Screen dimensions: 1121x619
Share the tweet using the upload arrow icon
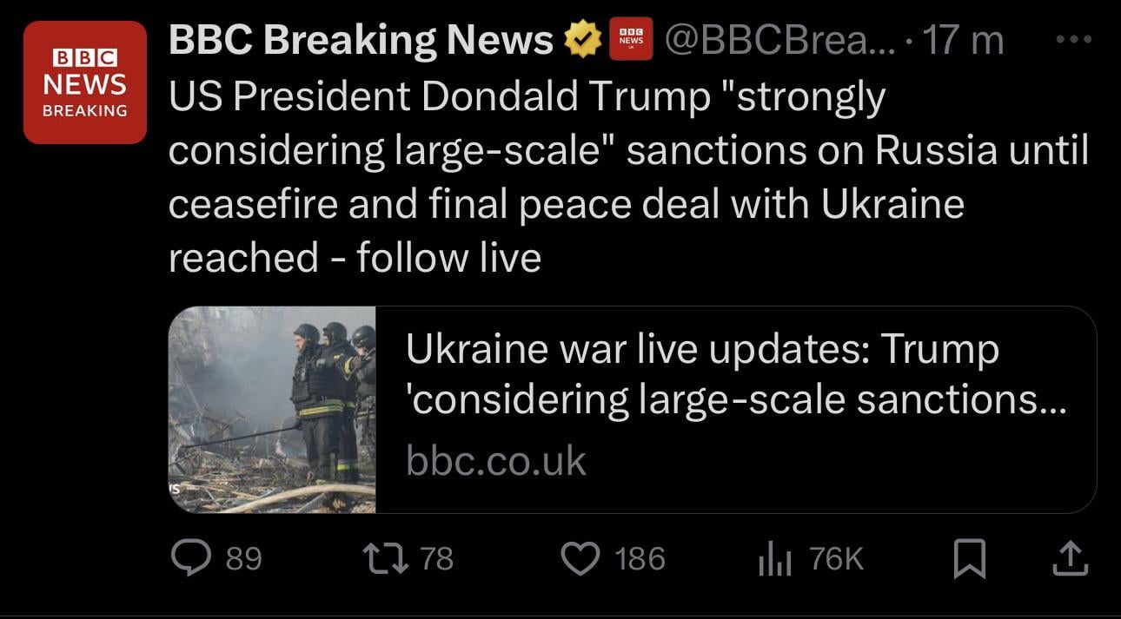tap(1069, 558)
